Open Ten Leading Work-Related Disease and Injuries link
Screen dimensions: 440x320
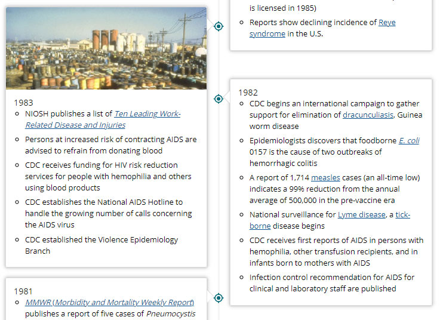click(147, 114)
